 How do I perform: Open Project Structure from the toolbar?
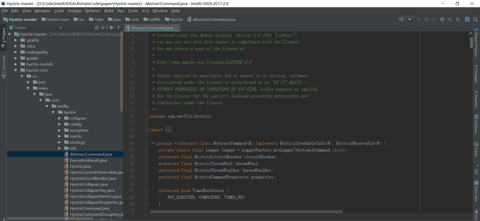pos(467,19)
